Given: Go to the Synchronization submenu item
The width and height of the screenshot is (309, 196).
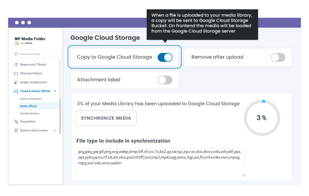Looking at the screenshot, I should (x=29, y=113).
